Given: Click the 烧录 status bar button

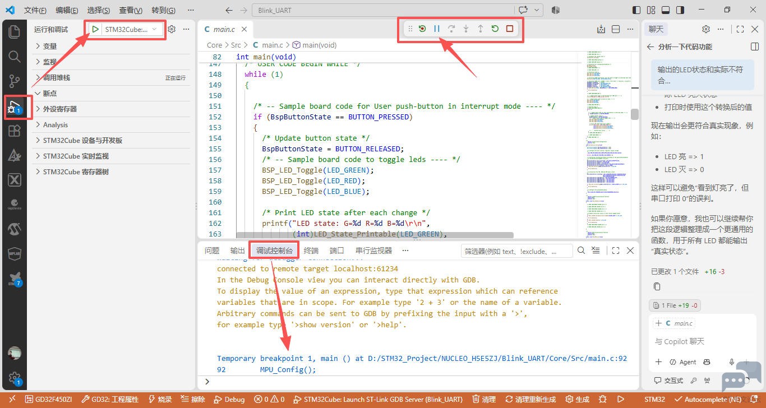Looking at the screenshot, I should (160, 400).
